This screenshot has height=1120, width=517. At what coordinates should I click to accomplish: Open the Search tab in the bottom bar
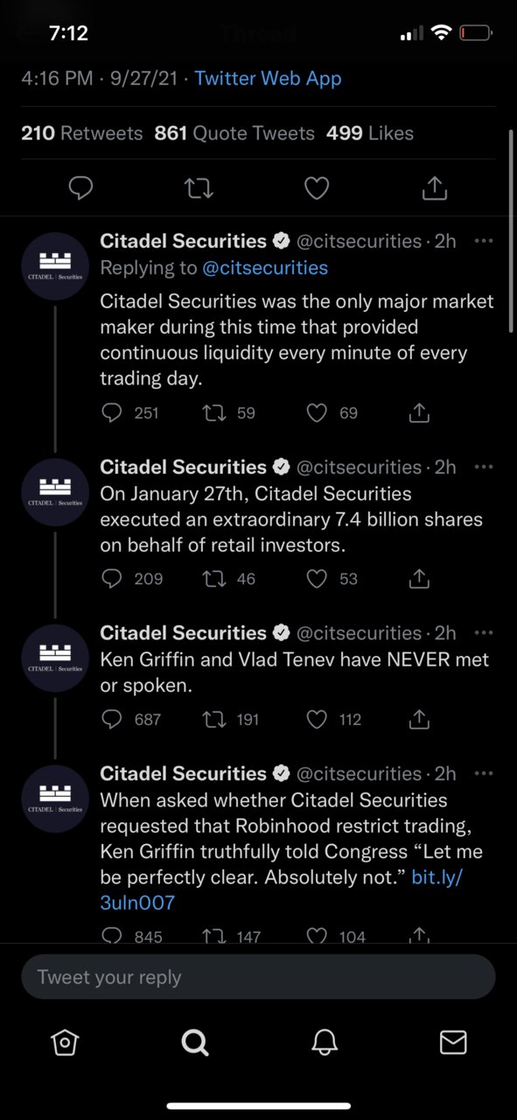click(194, 1042)
